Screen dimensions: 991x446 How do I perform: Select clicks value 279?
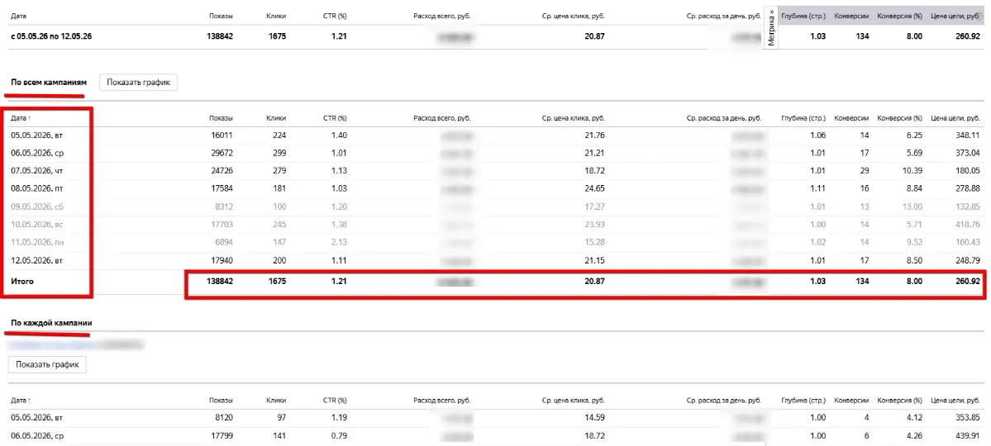(x=279, y=171)
